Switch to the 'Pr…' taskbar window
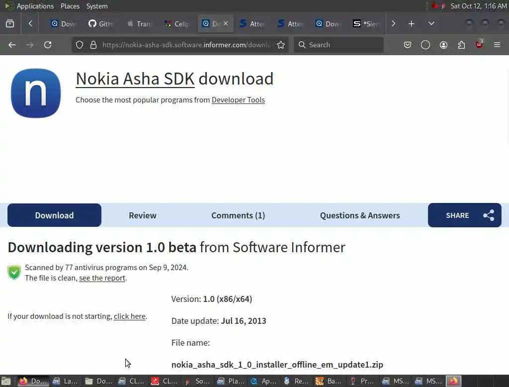The height and width of the screenshot is (387, 509). tap(362, 381)
